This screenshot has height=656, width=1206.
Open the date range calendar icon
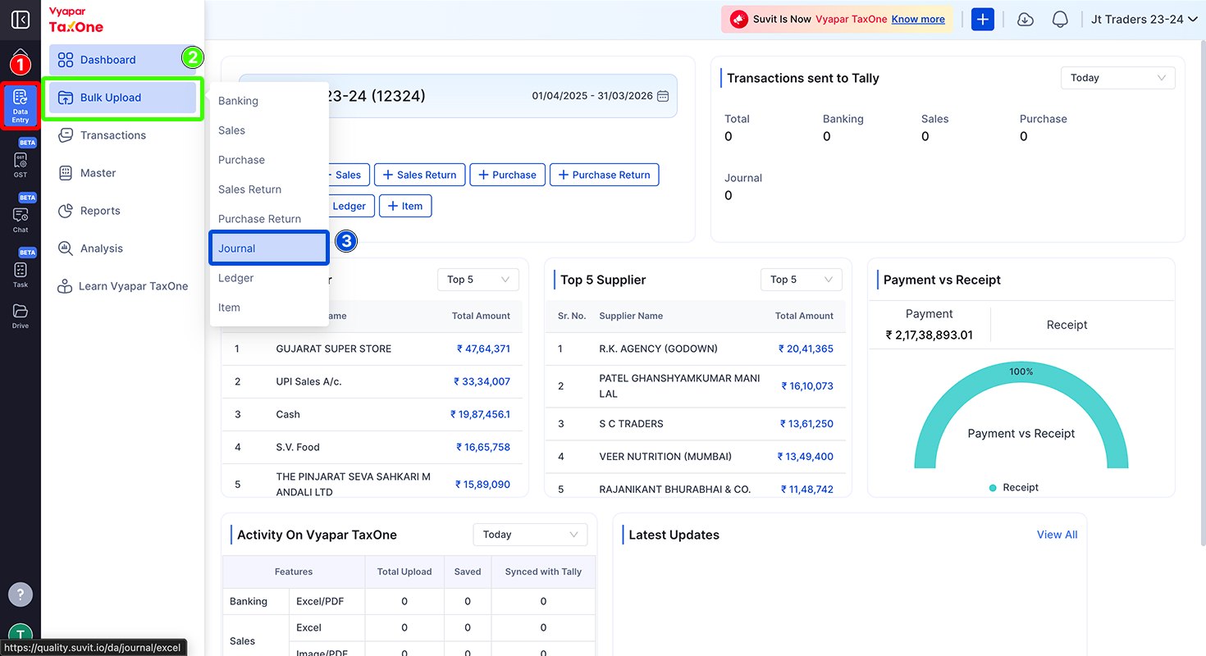663,96
